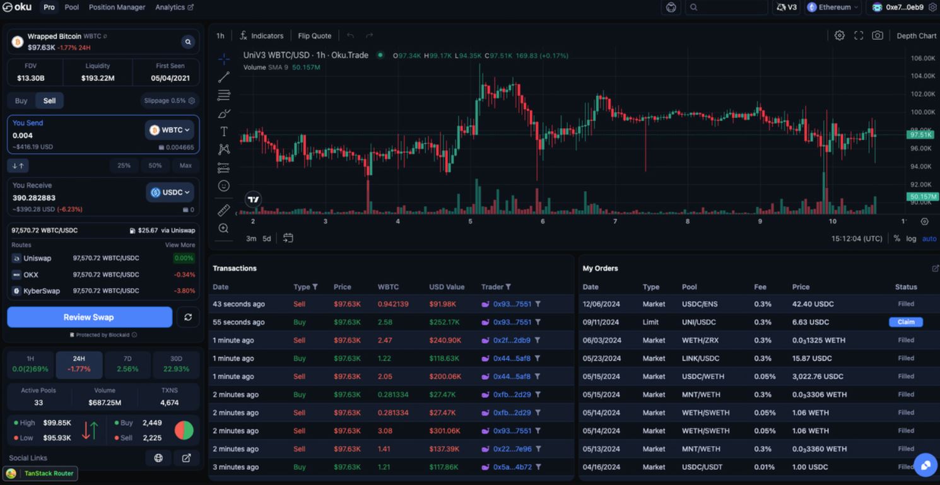Expand the My Orders panel
This screenshot has height=485, width=940.
(935, 269)
